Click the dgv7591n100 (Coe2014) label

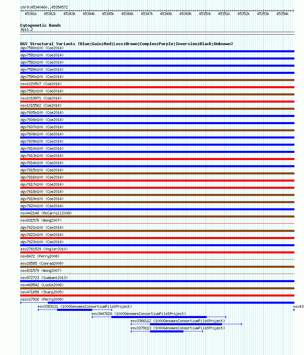tap(42, 91)
